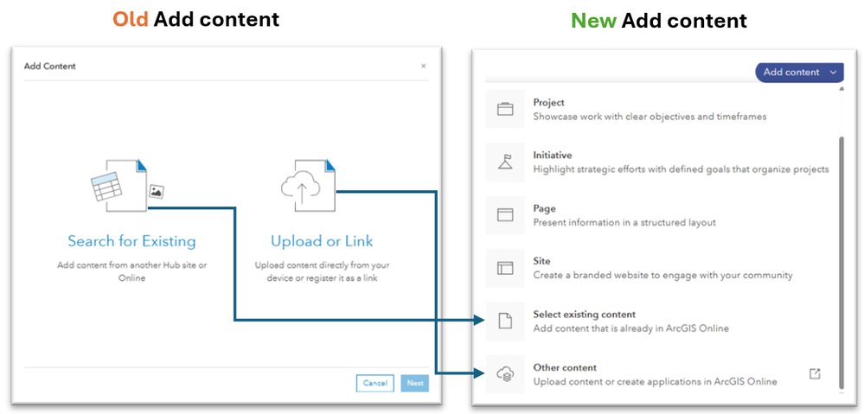Click 'Present information in a structured layout' text

[x=624, y=222]
